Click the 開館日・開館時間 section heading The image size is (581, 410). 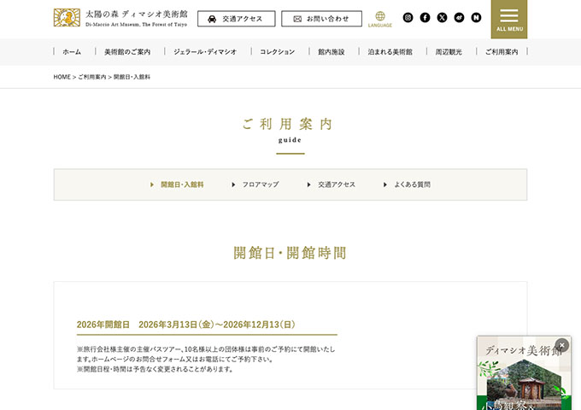click(x=290, y=253)
